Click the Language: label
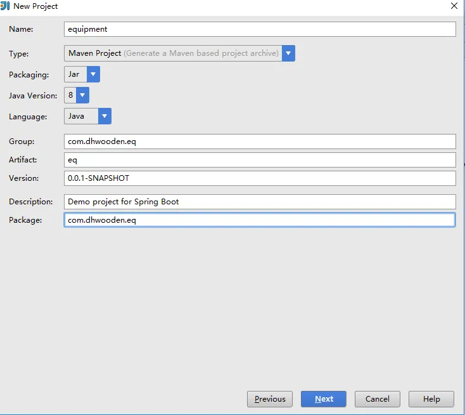 [28, 117]
